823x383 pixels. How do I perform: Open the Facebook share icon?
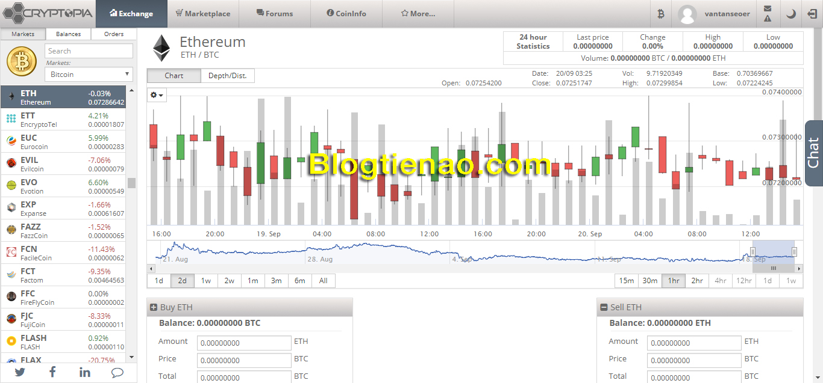tap(52, 372)
